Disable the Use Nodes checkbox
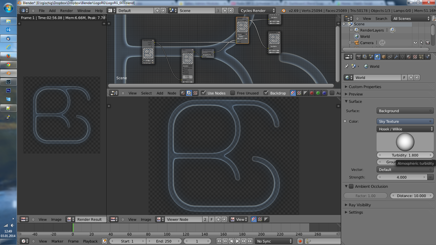The height and width of the screenshot is (245, 436). (x=203, y=93)
